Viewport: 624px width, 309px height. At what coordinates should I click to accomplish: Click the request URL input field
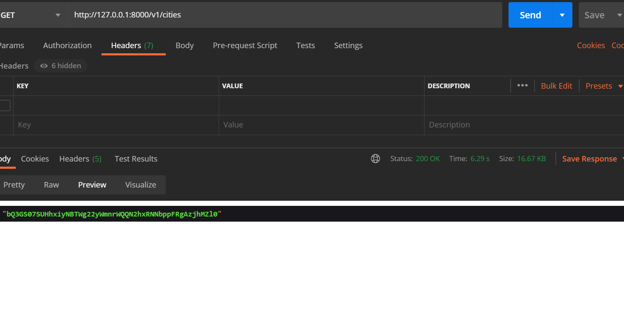point(256,15)
